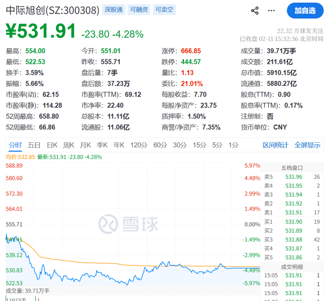Open the 年K chart tab
Screen dimensions: 328x301
click(119, 145)
